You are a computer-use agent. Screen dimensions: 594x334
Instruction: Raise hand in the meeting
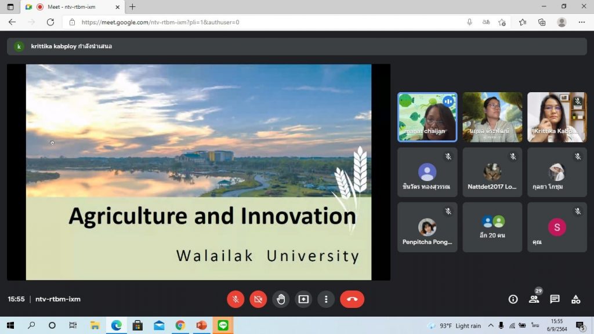281,299
